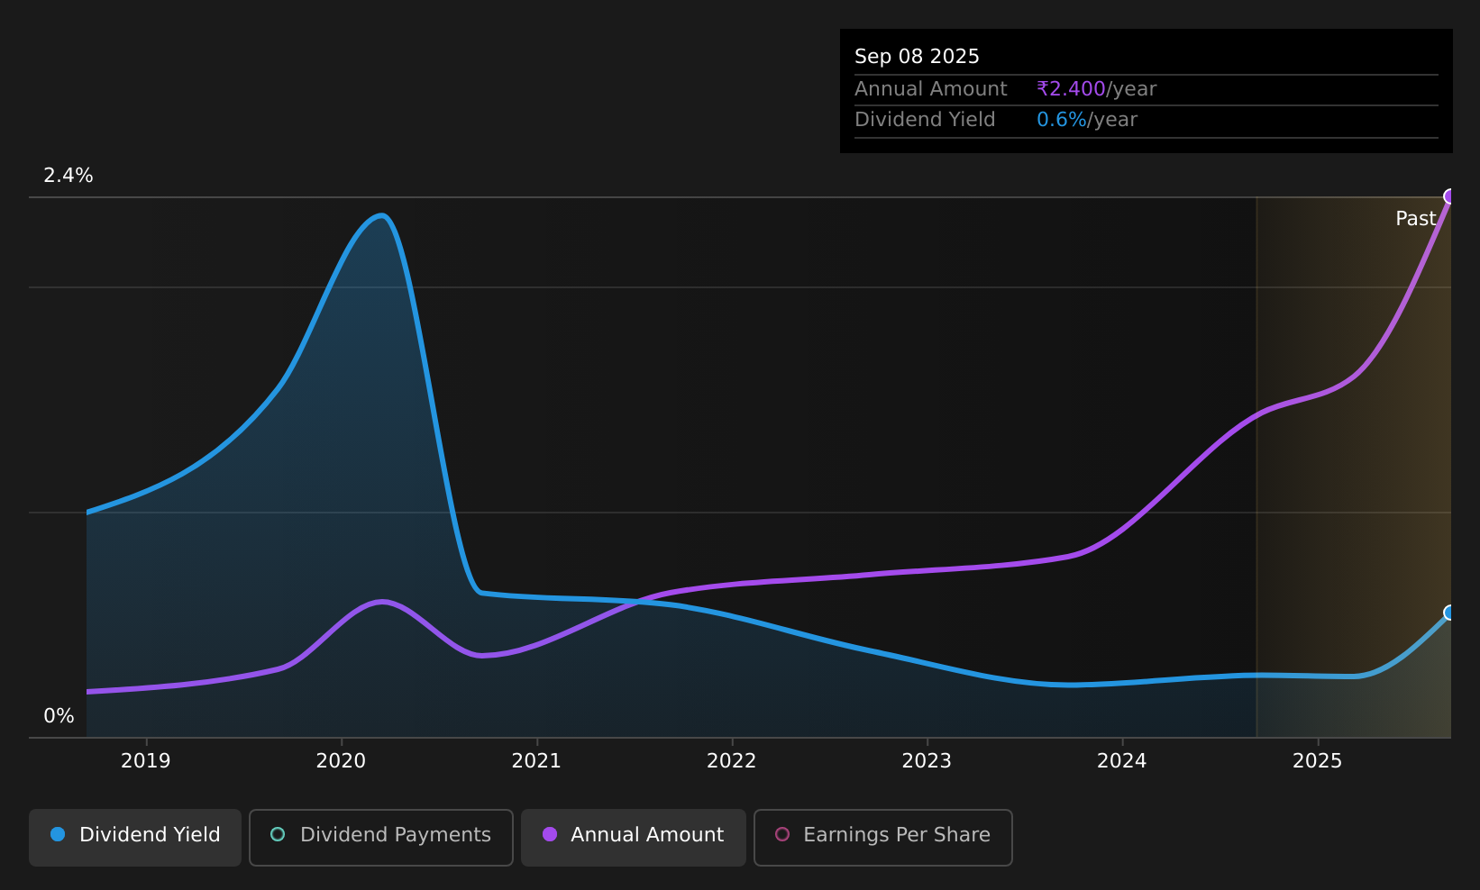Toggle the Dividend Yield legend button

click(135, 837)
